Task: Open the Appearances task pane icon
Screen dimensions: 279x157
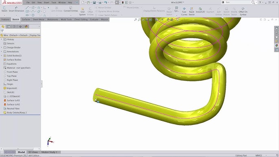Action: pyautogui.click(x=277, y=46)
